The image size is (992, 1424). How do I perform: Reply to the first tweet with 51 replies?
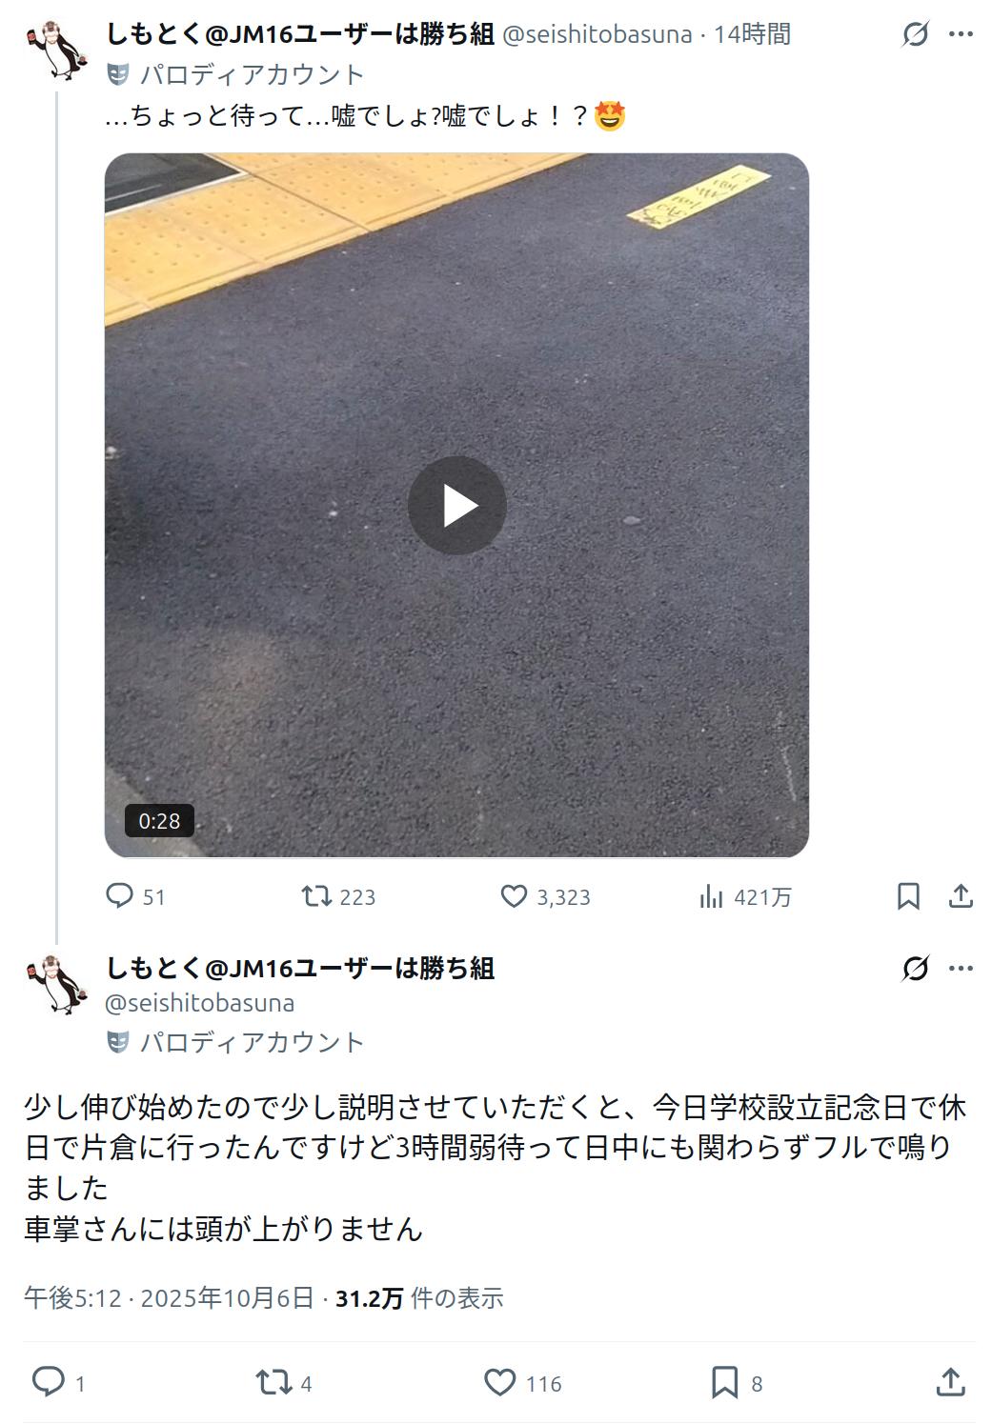pyautogui.click(x=134, y=896)
